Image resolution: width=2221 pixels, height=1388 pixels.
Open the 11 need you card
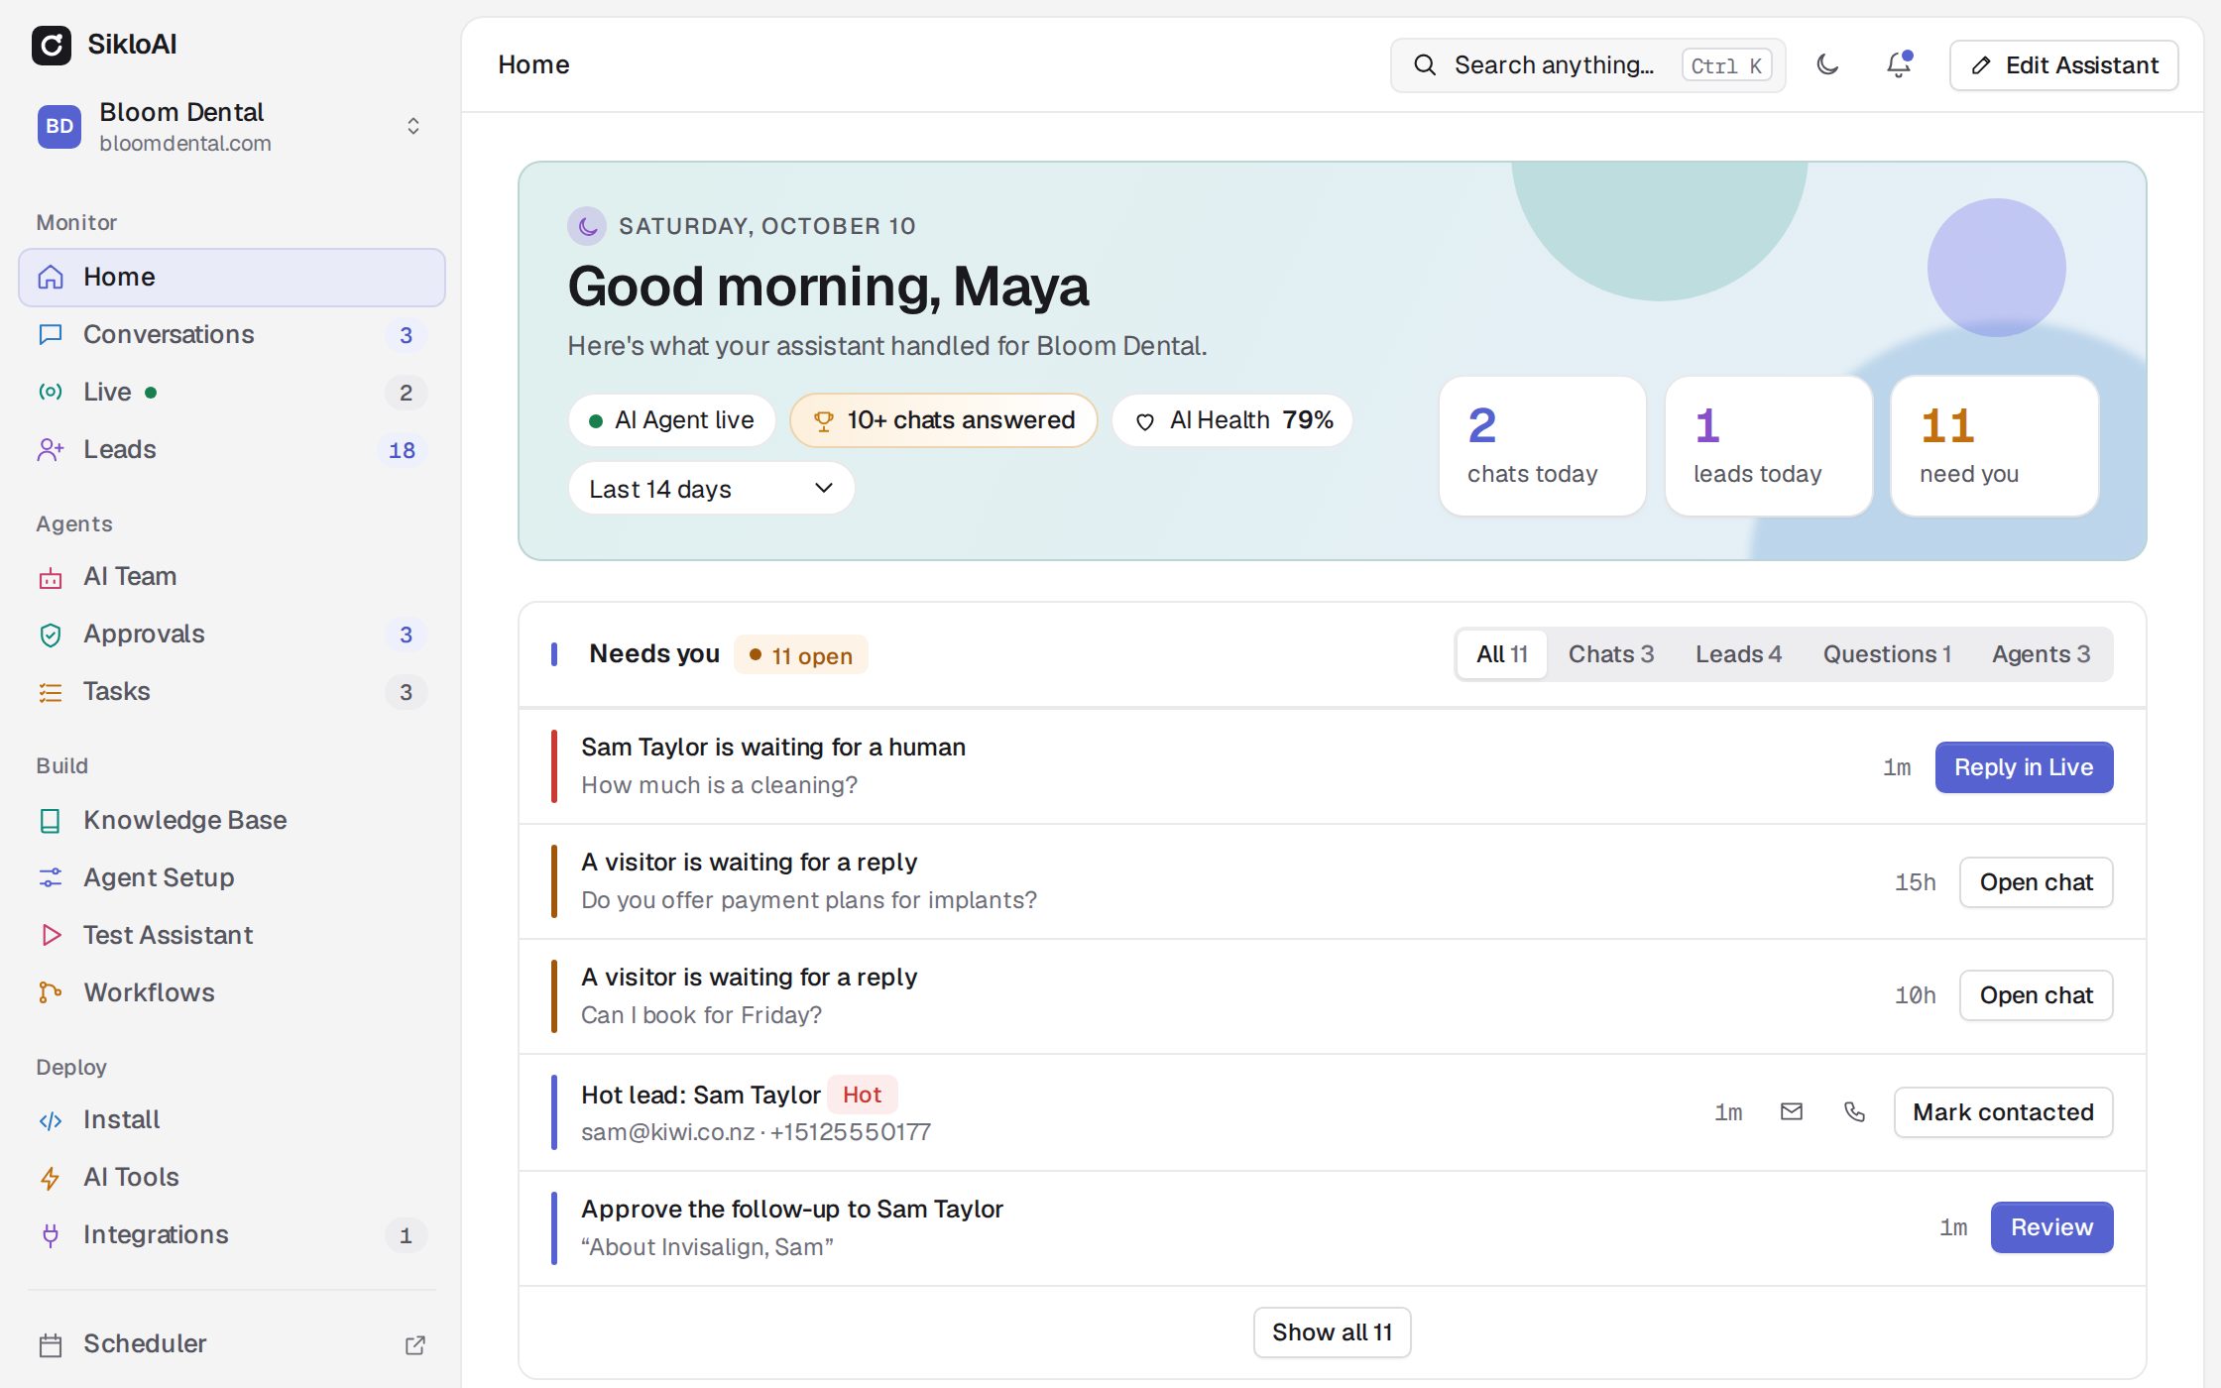(1994, 446)
